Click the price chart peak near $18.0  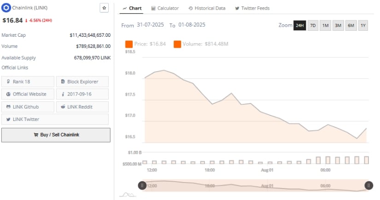pos(164,70)
